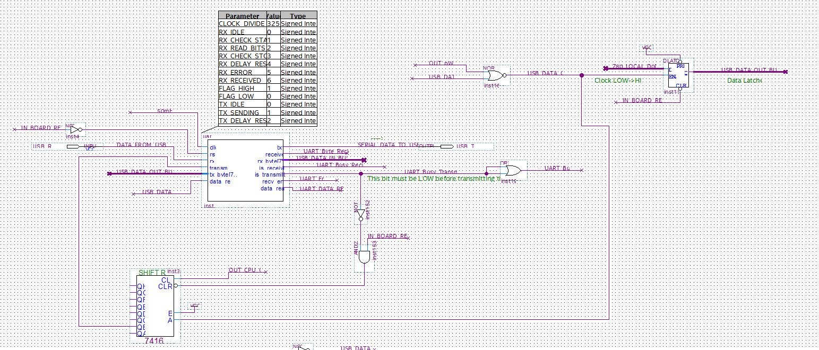
Task: Click the UART_Busy_Rec net label
Action: tap(340, 165)
